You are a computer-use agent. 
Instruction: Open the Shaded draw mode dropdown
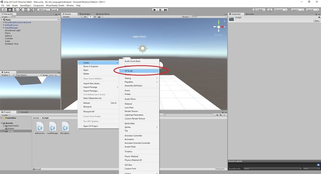72,17
